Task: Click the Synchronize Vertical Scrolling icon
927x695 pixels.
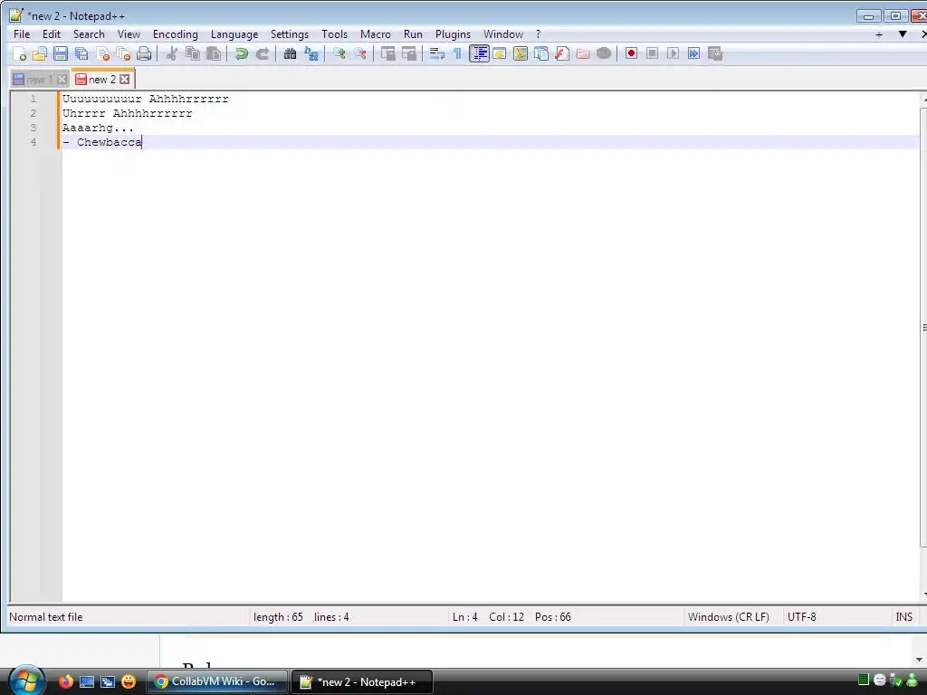Action: (x=387, y=53)
